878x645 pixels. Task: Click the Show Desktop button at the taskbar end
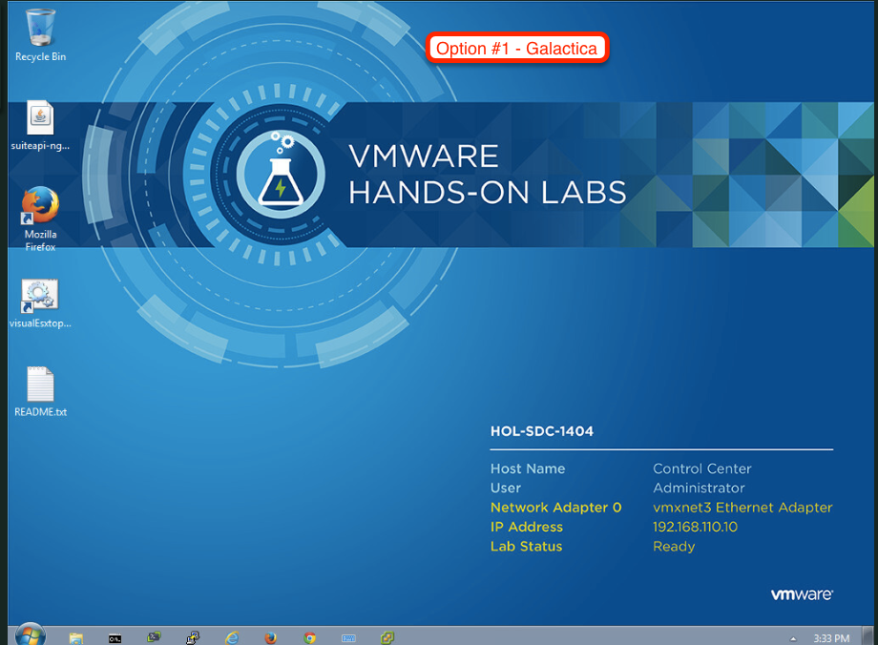[x=868, y=636]
